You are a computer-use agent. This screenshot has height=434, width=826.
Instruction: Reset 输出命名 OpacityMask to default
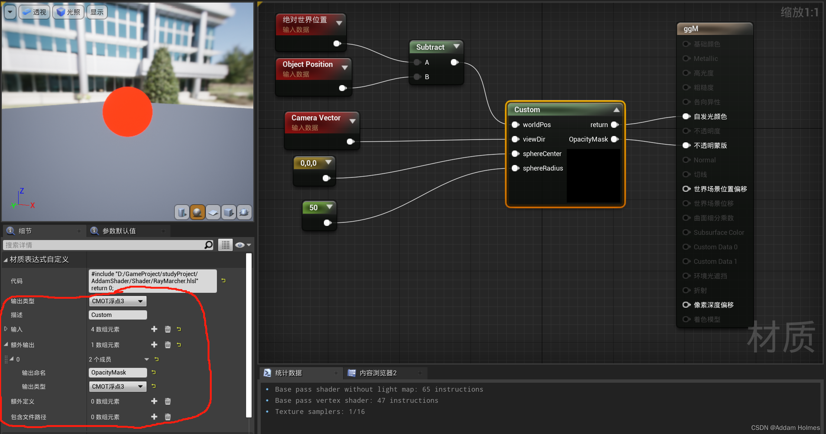coord(153,372)
